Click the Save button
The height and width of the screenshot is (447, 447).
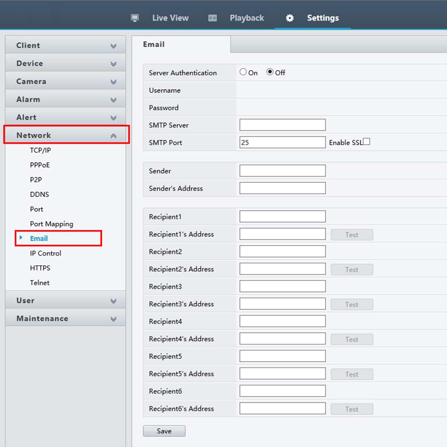164,431
